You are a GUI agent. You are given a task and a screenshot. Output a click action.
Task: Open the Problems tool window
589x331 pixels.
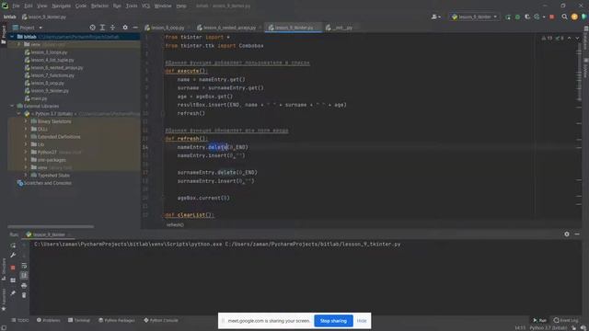click(49, 320)
